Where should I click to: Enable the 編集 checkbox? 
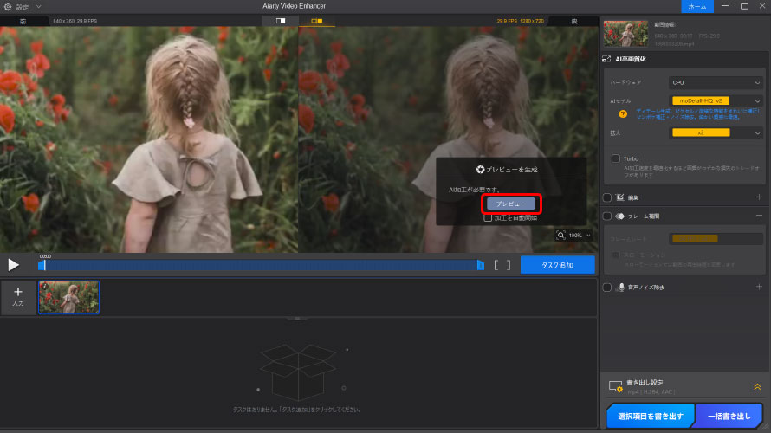(607, 197)
